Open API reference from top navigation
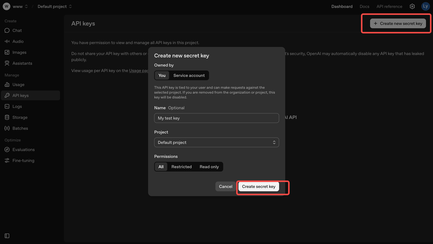This screenshot has height=244, width=433. coord(389,6)
